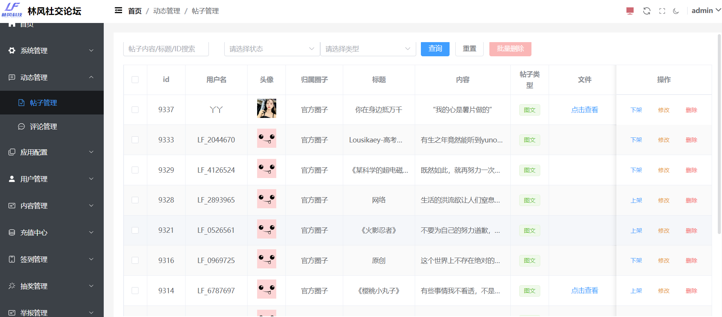Viewport: 722px width, 317px height.
Task: Open the 请选择类型 type dropdown
Action: click(368, 49)
